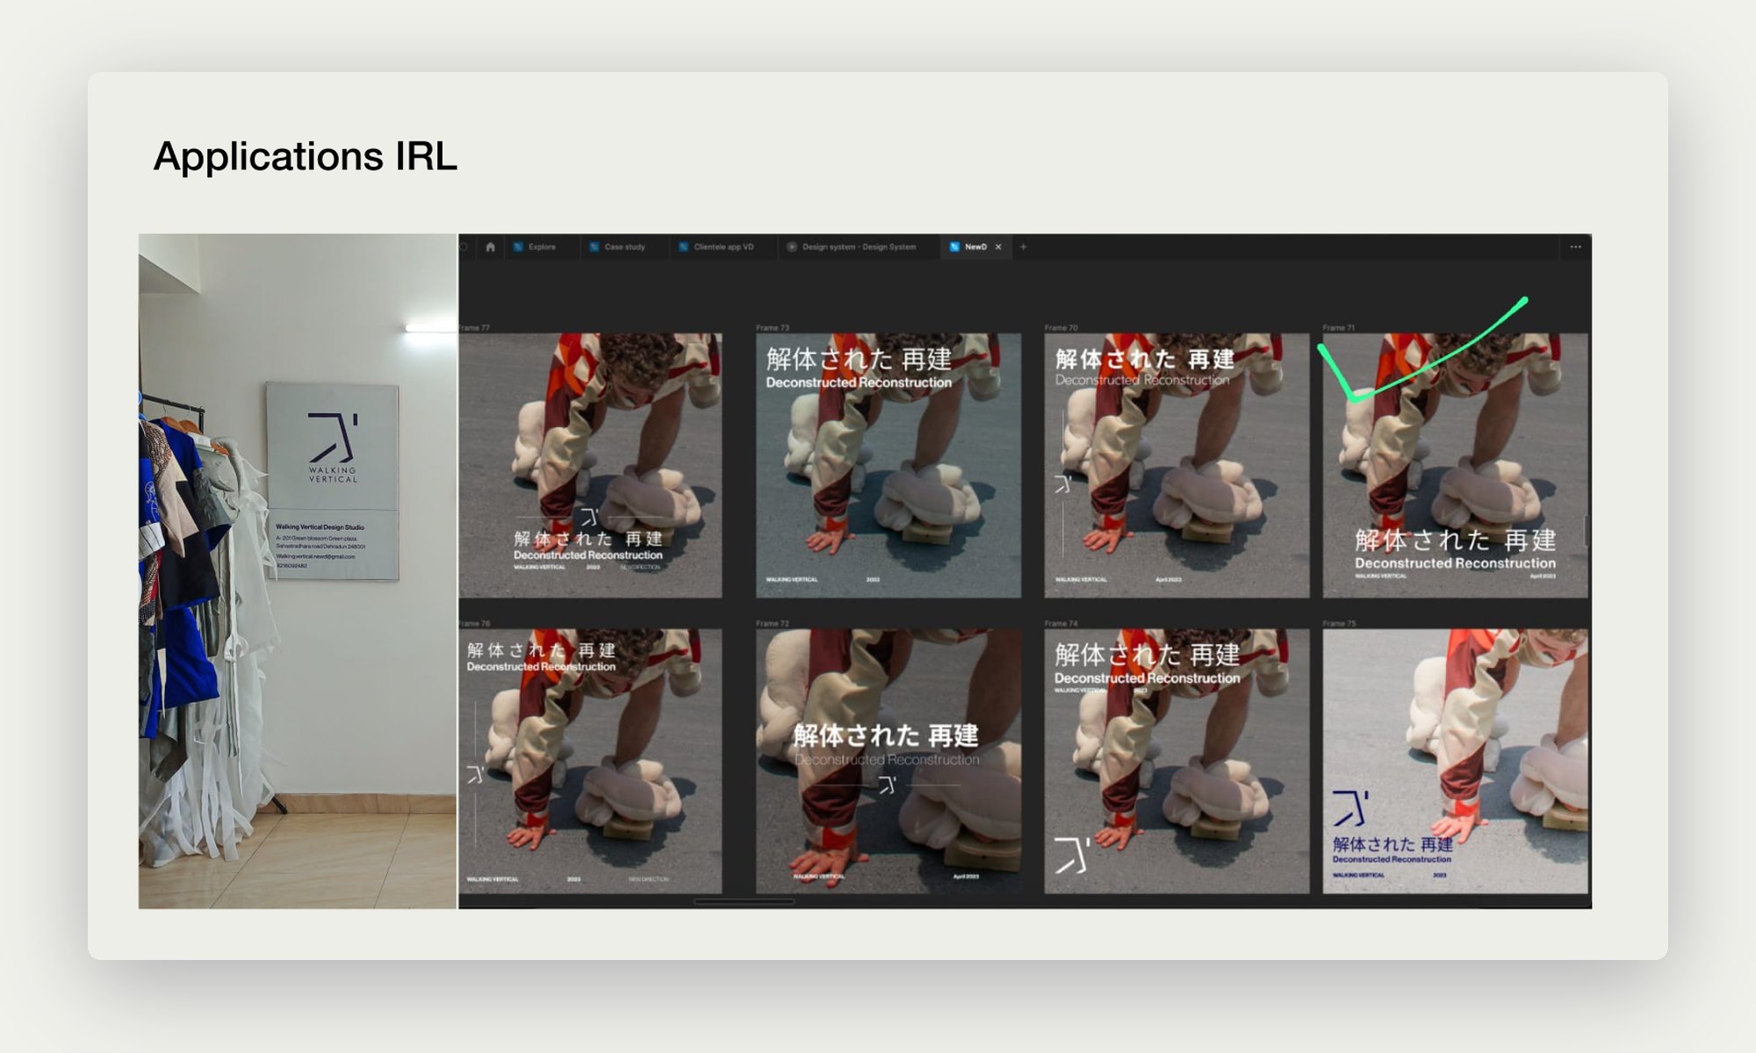Click the Frame 75 label text

pyautogui.click(x=1339, y=623)
